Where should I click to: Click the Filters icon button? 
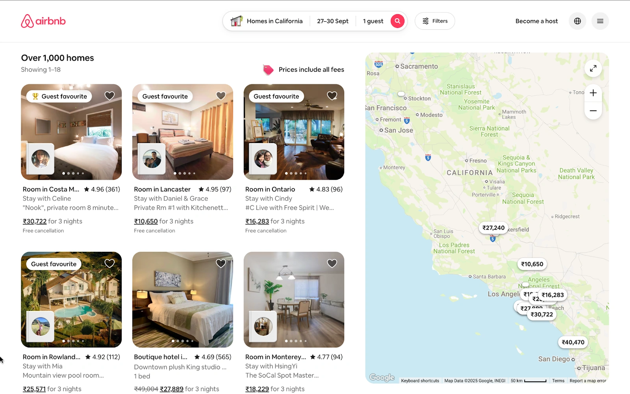[435, 21]
